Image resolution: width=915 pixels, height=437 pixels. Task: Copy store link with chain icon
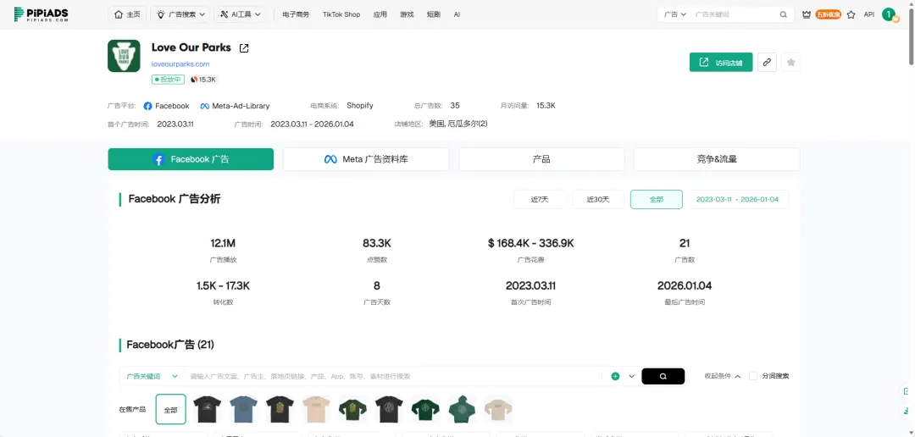pyautogui.click(x=767, y=63)
